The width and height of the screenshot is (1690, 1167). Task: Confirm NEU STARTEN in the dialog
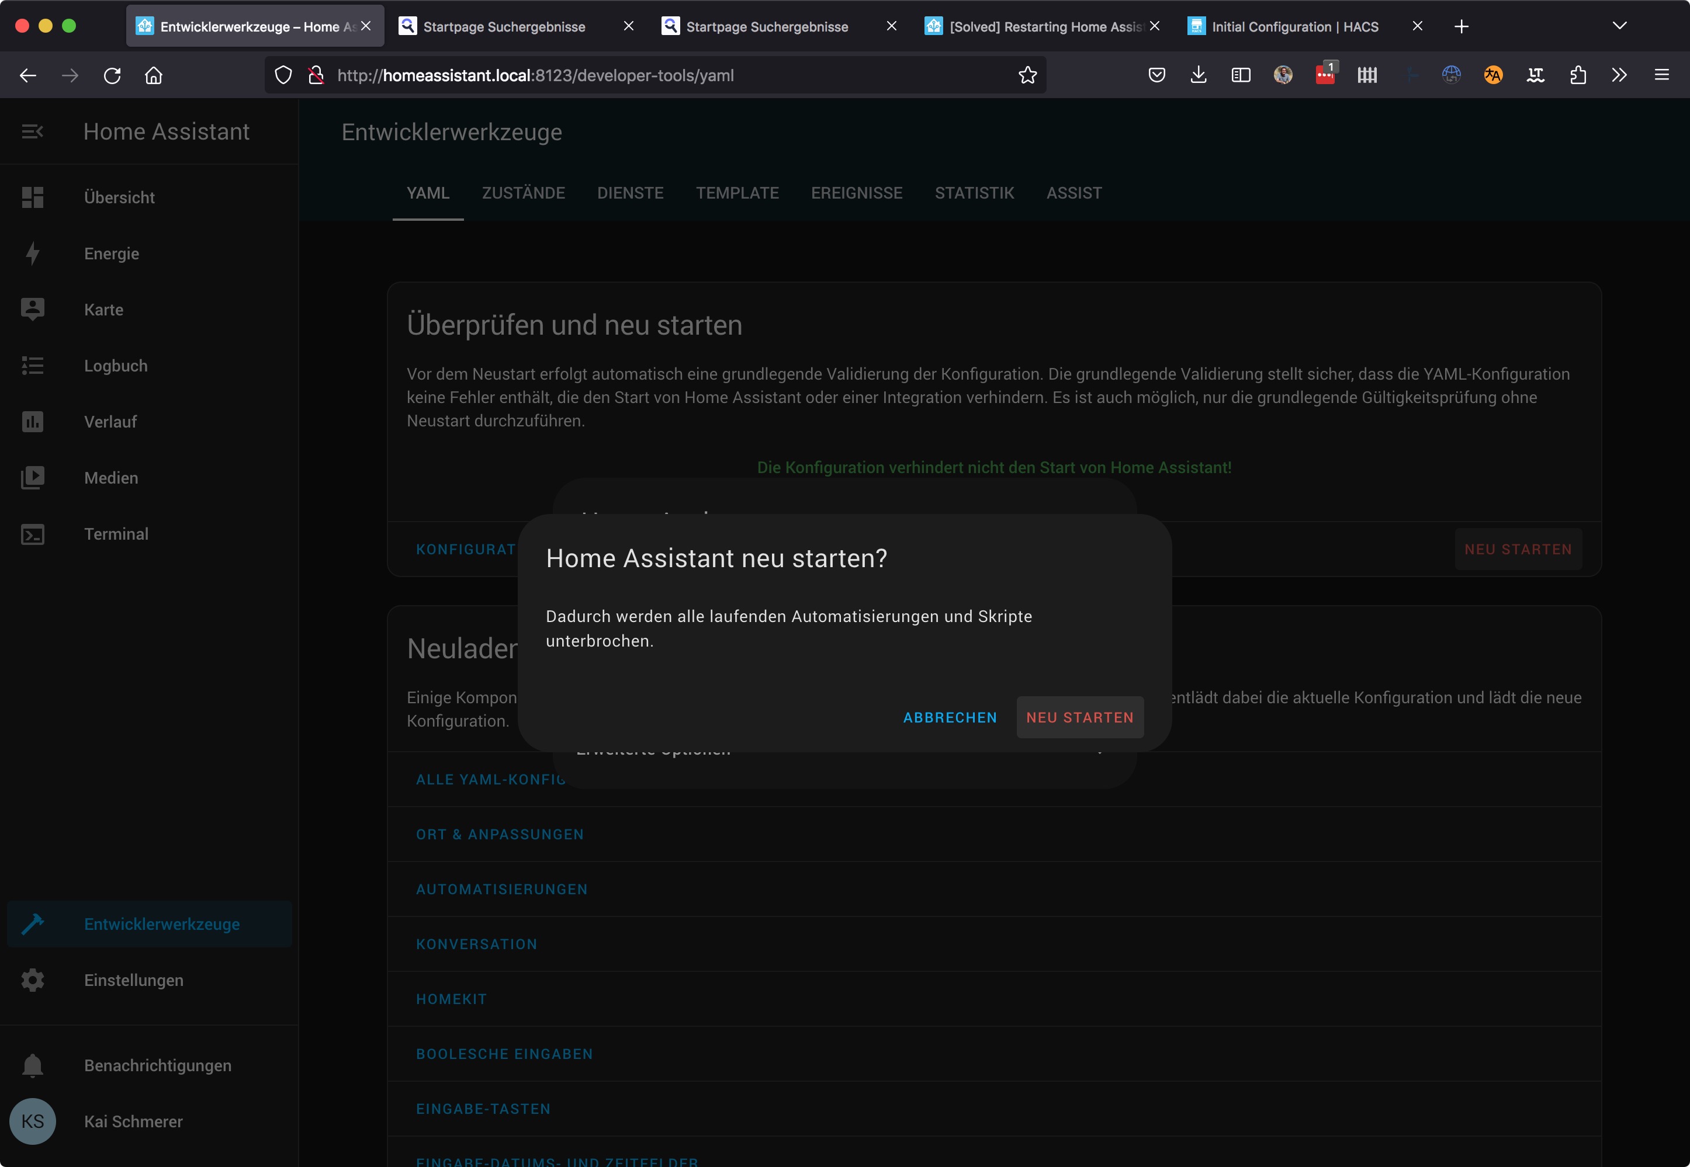coord(1079,717)
